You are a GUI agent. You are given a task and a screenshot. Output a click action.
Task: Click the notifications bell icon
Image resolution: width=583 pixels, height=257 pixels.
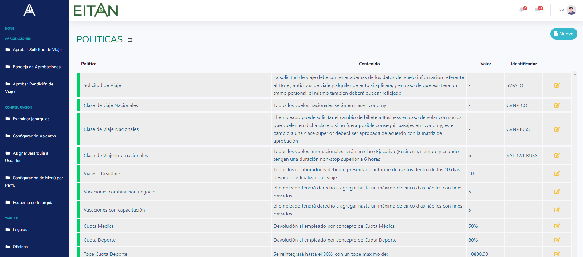tap(522, 10)
